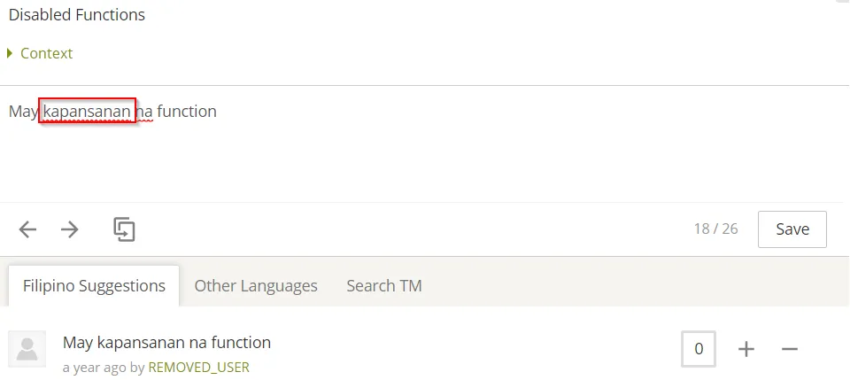This screenshot has width=850, height=380.
Task: Downvote the suggestion with the minus icon
Action: click(789, 349)
